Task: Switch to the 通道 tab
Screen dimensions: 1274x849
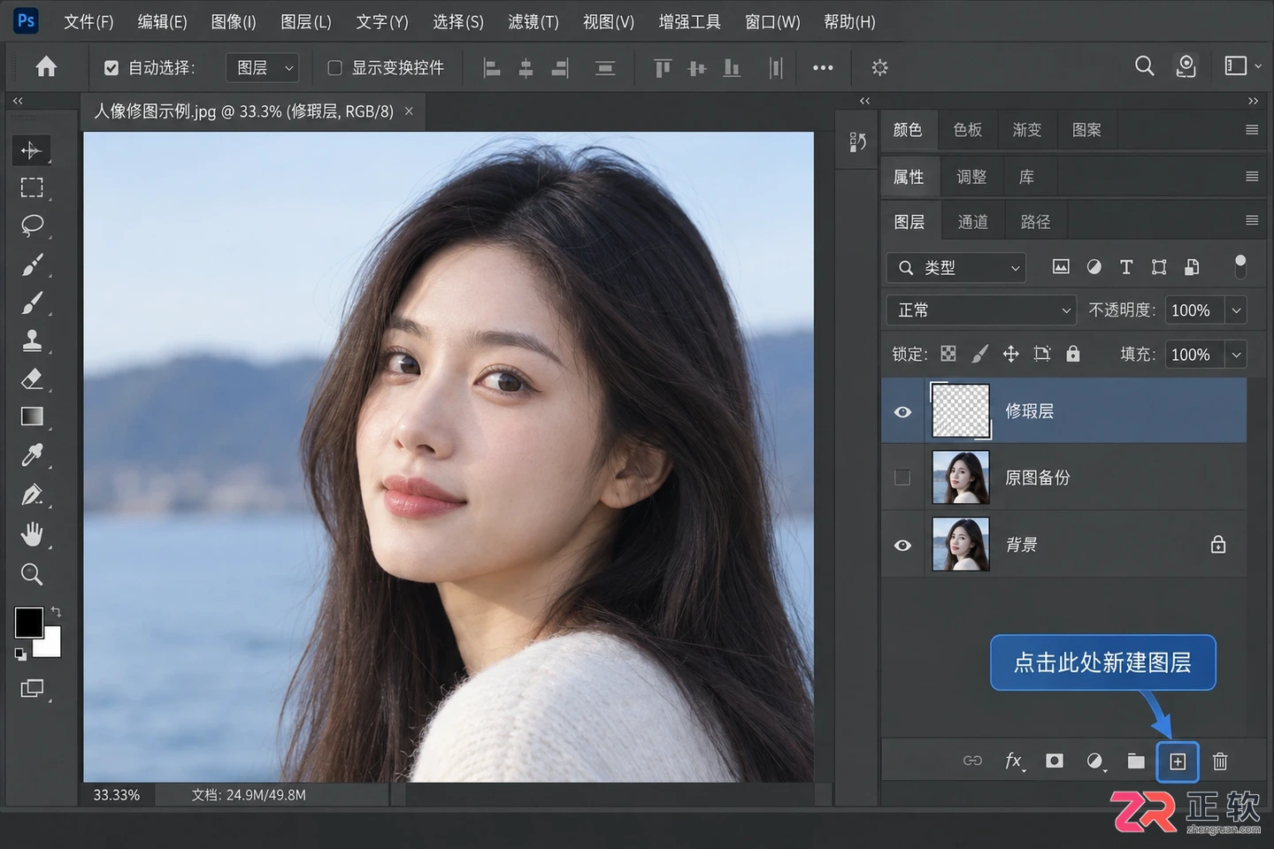Action: point(973,222)
